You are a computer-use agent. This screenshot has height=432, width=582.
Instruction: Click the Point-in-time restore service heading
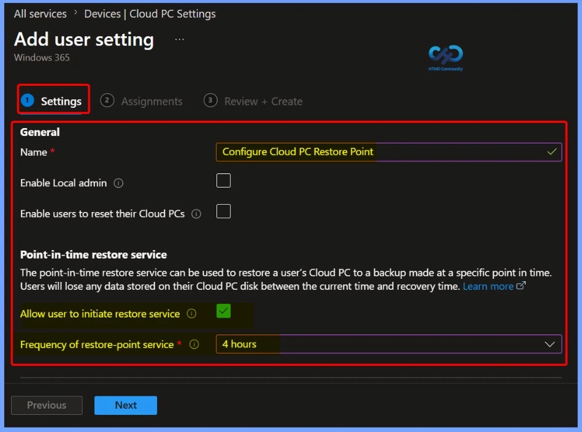(94, 255)
